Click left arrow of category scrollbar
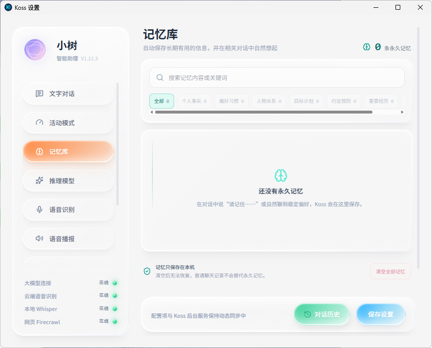The height and width of the screenshot is (348, 432). pos(152,112)
